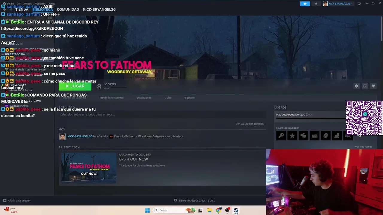Click the discord.gg/XdKDP2BQGH link in chat
The height and width of the screenshot is (215, 383).
[x=32, y=28]
